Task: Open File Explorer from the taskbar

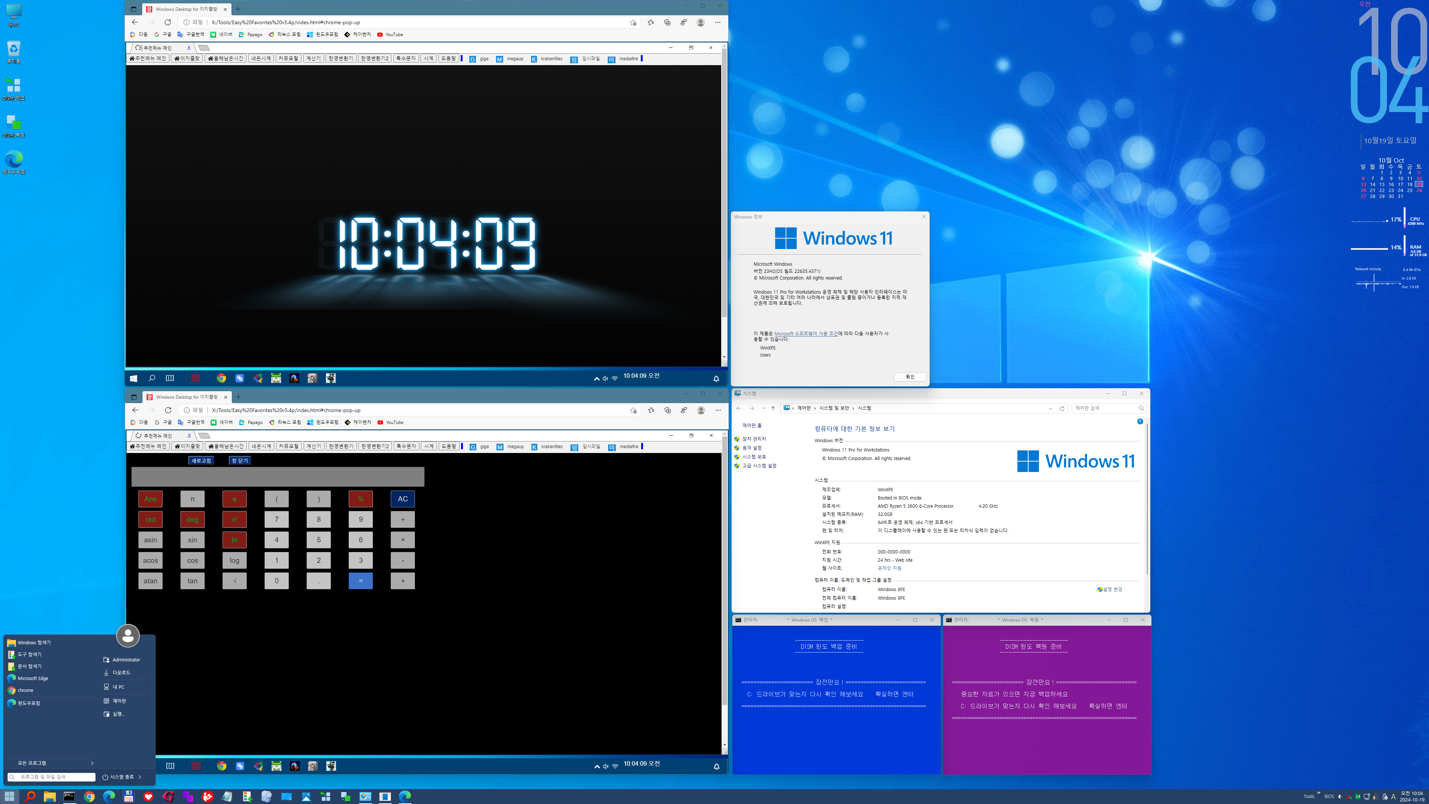Action: pos(49,796)
